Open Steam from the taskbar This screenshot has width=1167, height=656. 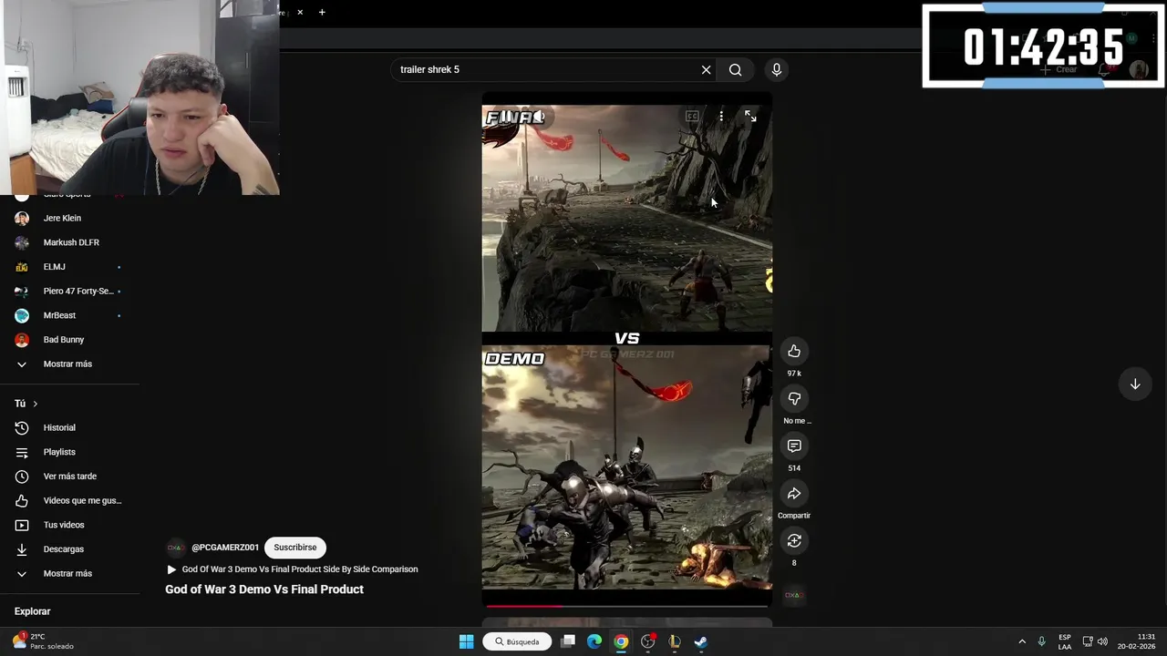coord(701,641)
